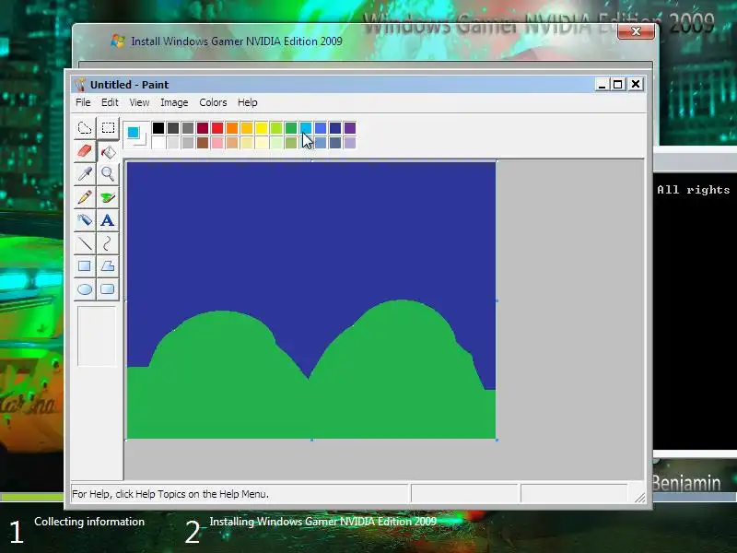The image size is (737, 553).
Task: Click the Paint window resize grip corner
Action: point(639,497)
